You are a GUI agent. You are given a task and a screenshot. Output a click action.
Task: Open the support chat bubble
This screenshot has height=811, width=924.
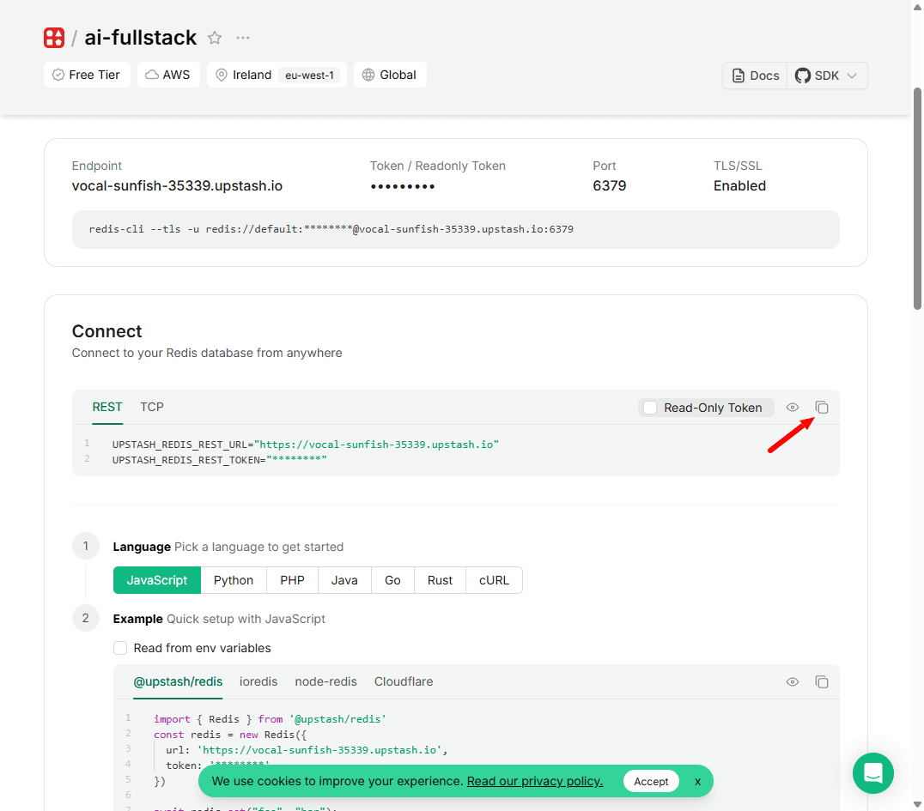[x=873, y=772]
